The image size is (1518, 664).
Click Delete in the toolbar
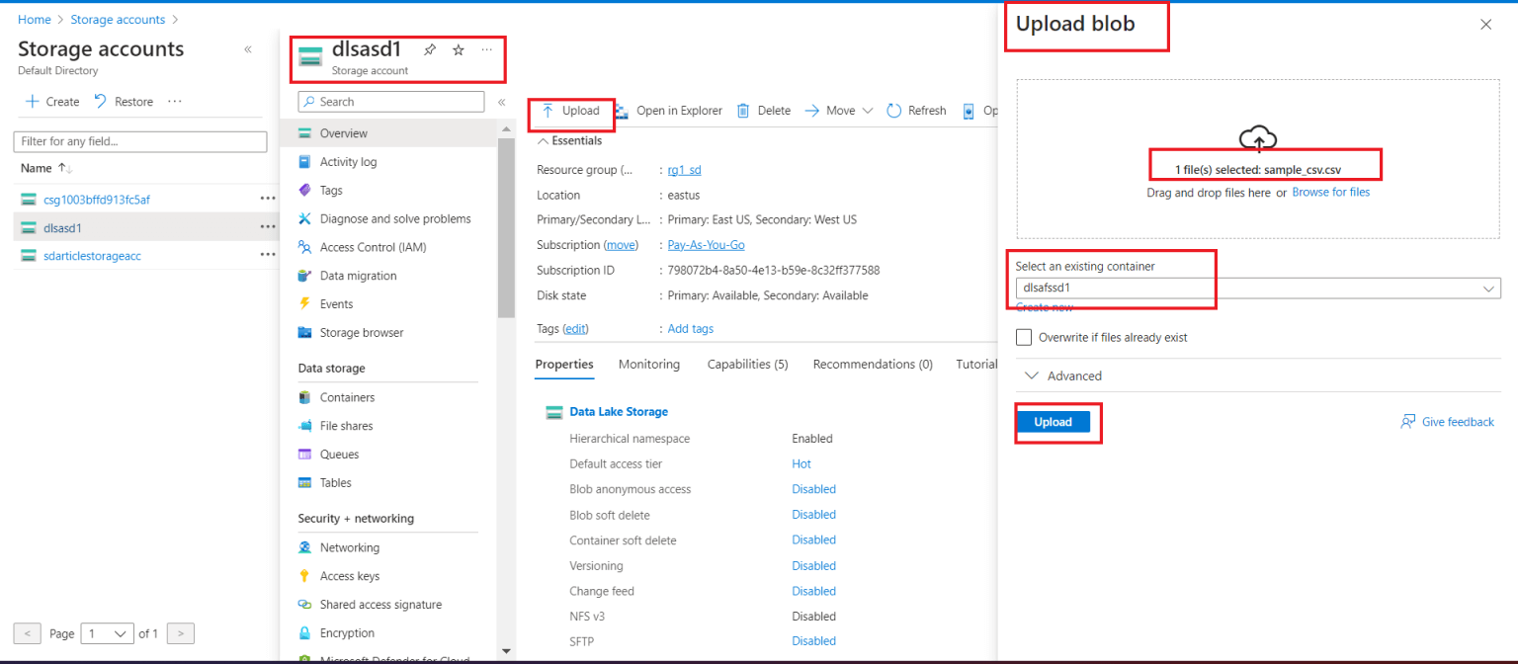click(x=764, y=111)
